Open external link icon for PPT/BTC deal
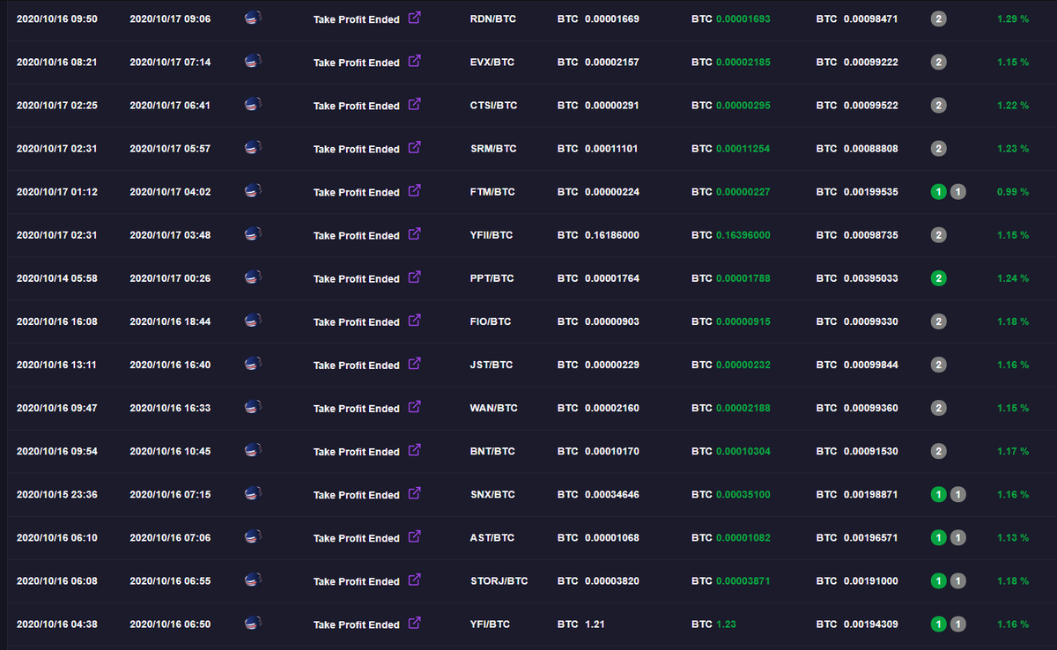 (x=415, y=277)
